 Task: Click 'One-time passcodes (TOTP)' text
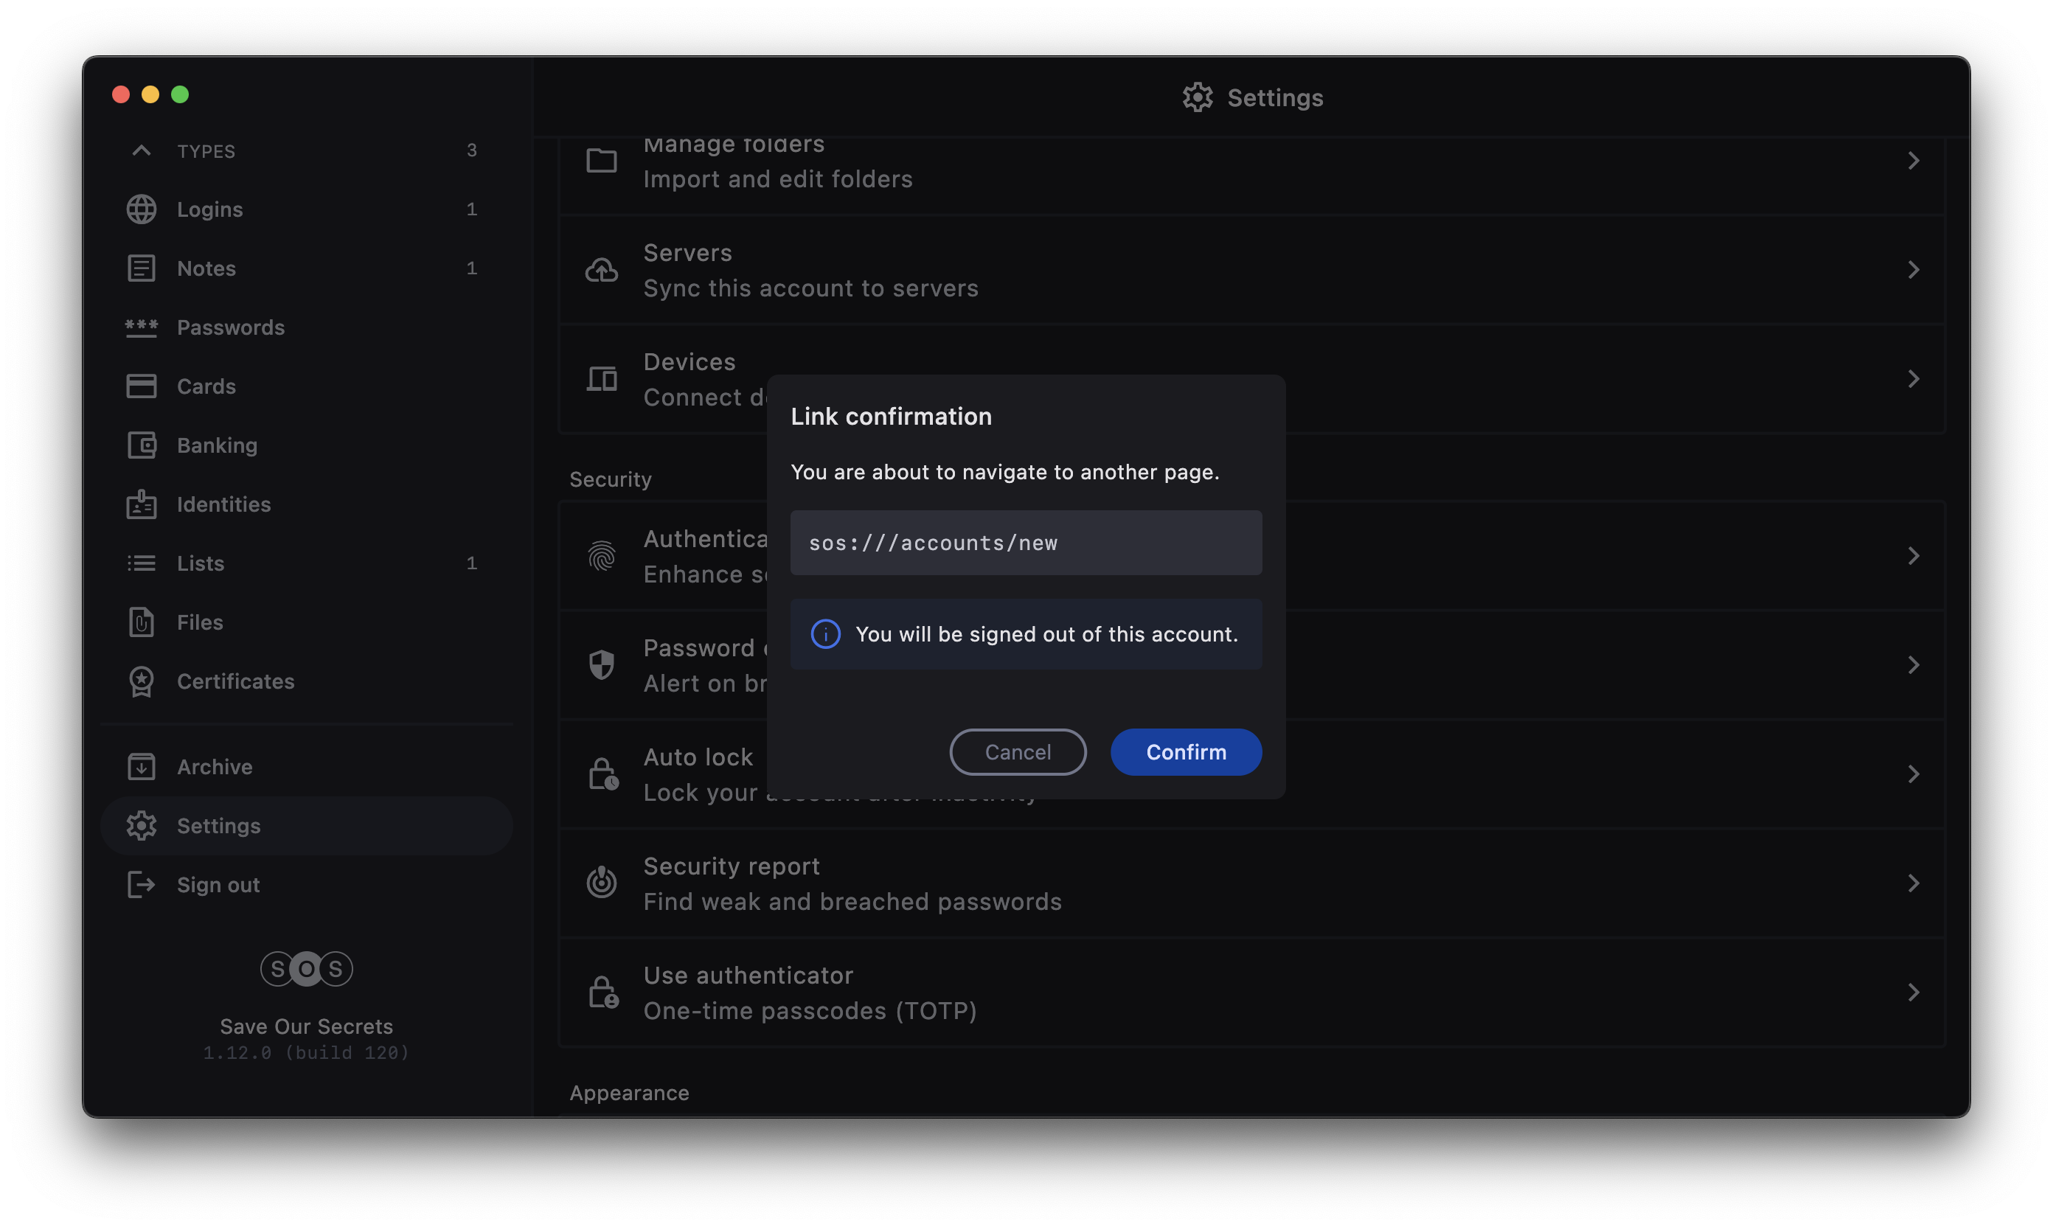point(810,1010)
